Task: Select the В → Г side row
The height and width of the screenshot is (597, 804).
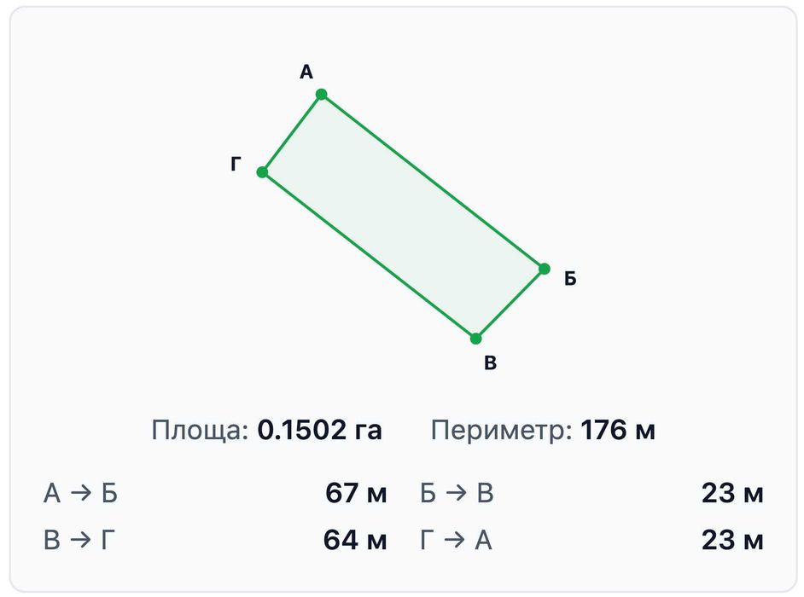Action: pos(215,540)
